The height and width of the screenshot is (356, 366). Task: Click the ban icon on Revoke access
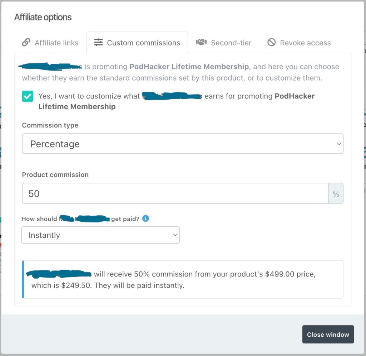272,43
